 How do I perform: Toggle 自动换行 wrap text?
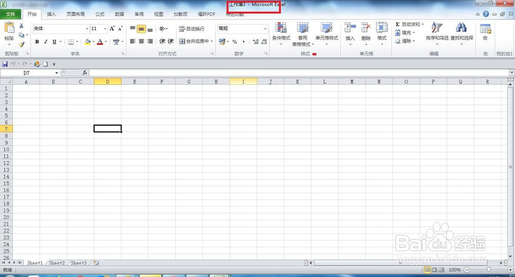click(x=192, y=29)
